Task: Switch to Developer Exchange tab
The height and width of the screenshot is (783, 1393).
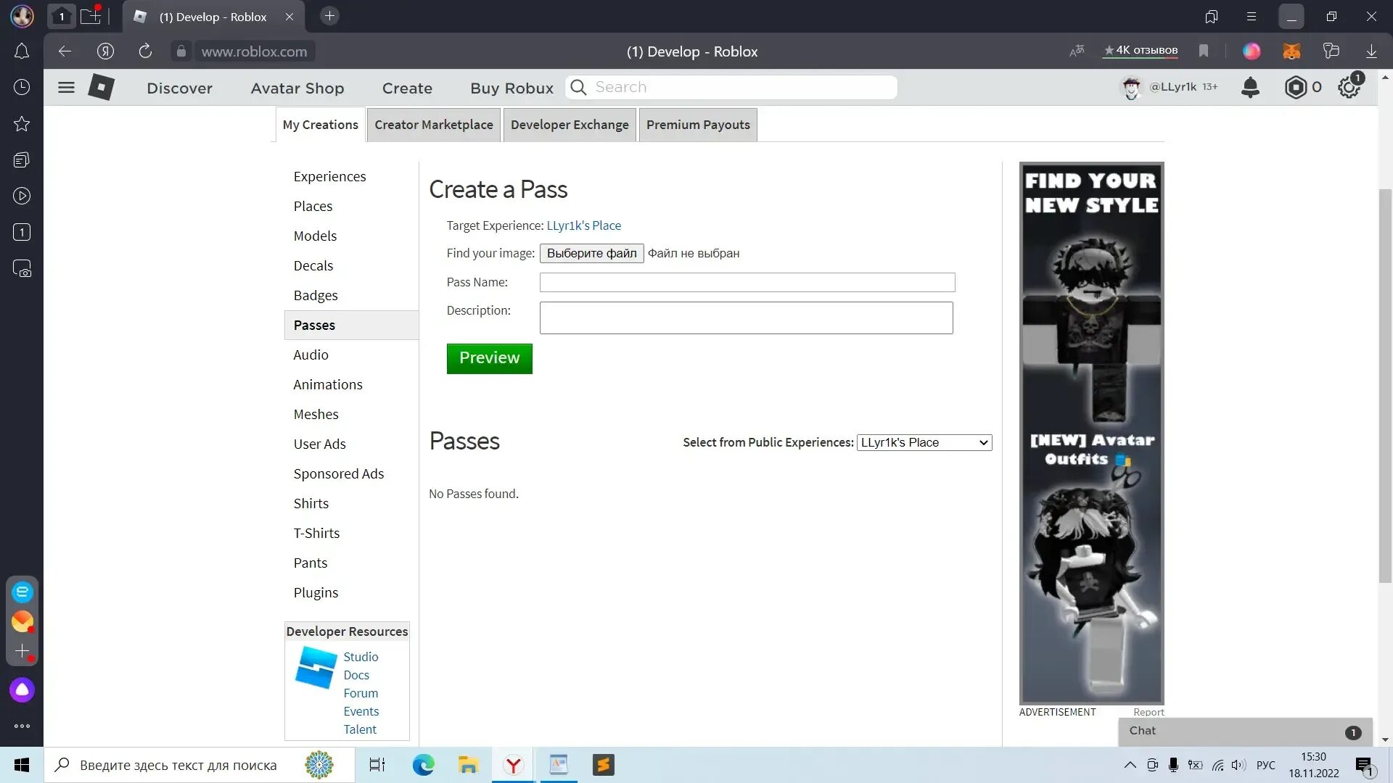Action: 570,124
